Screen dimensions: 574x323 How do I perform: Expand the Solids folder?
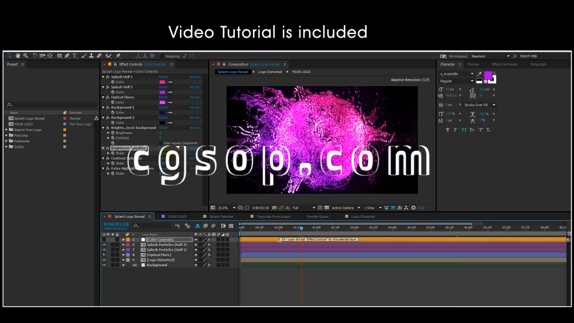[x=6, y=147]
